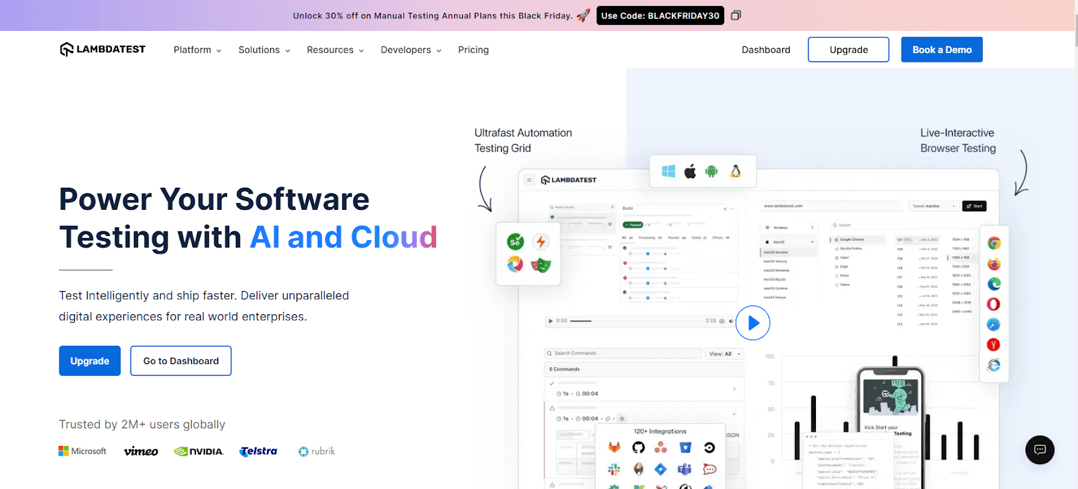Click the www.lambdatest.com URL field
The height and width of the screenshot is (489, 1078).
click(x=831, y=206)
